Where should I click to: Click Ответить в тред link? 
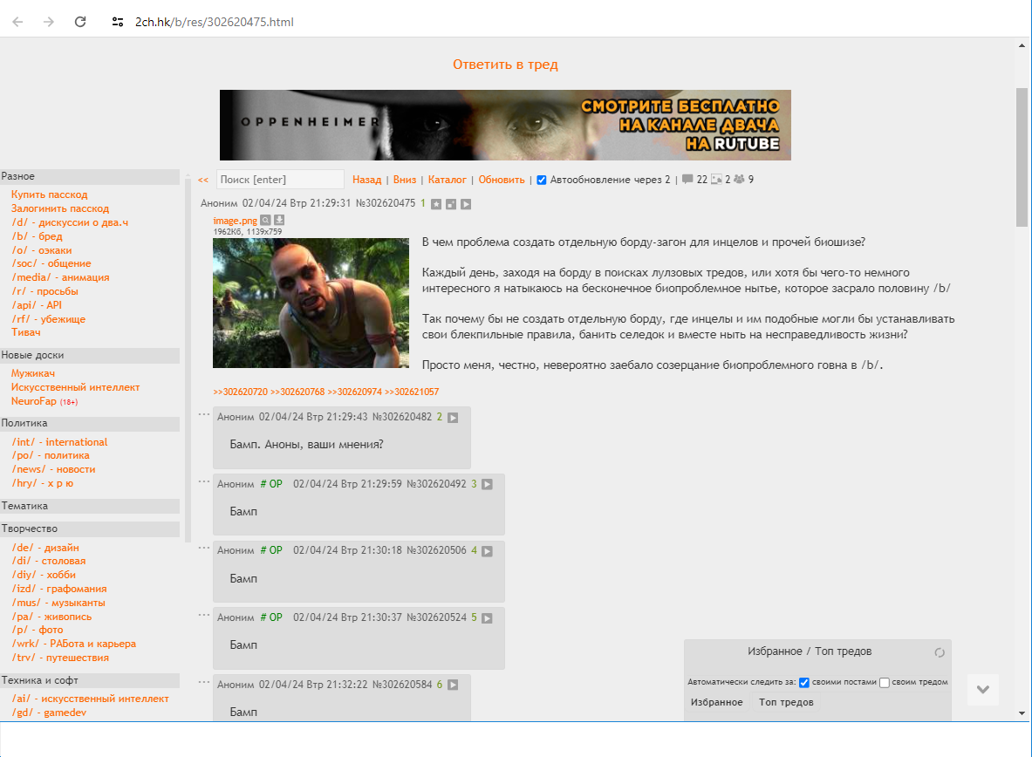pyautogui.click(x=505, y=65)
